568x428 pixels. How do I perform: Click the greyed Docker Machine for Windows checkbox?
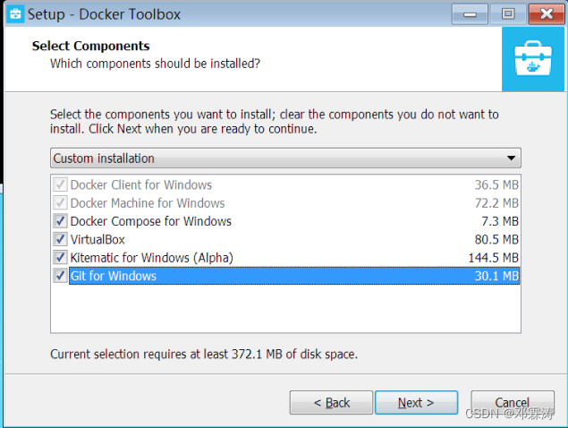tap(60, 203)
